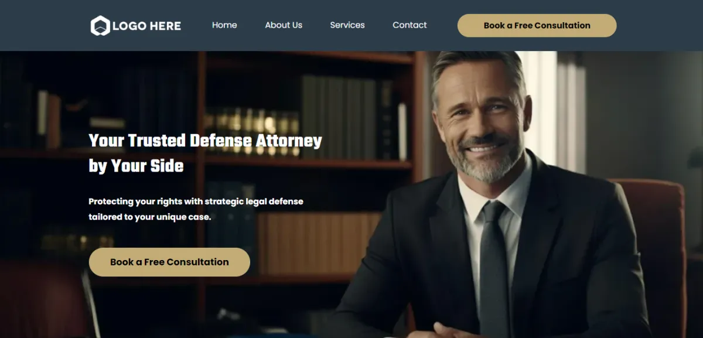Go to the Home page link

pyautogui.click(x=224, y=25)
